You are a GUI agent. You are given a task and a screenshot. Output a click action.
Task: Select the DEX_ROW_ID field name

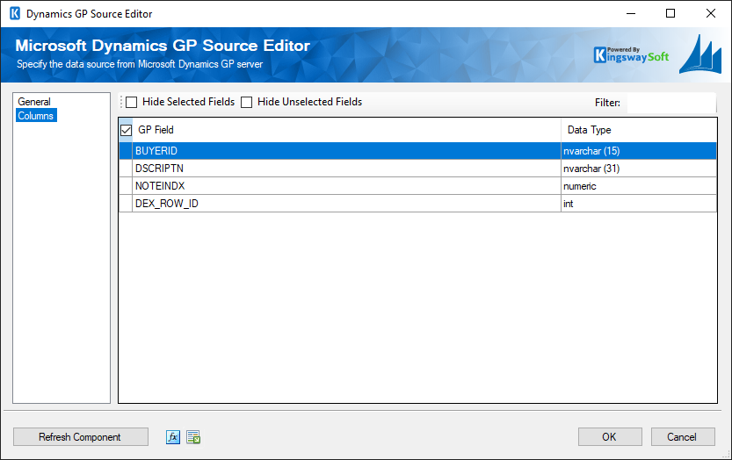point(167,204)
